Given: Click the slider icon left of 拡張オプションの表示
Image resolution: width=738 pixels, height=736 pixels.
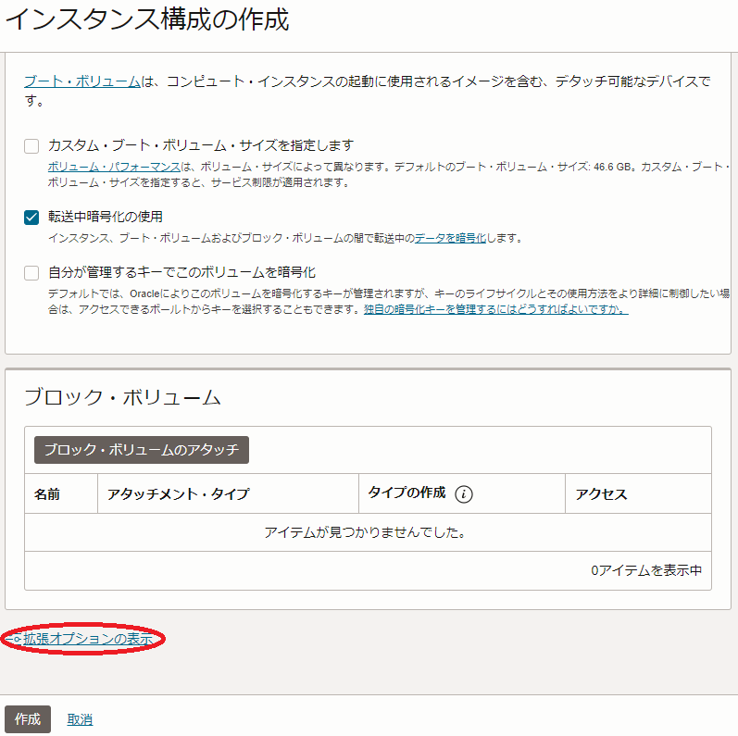Looking at the screenshot, I should [14, 639].
